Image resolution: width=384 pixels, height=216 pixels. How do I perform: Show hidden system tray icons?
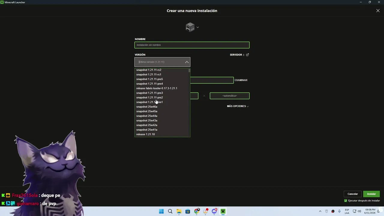click(x=320, y=211)
